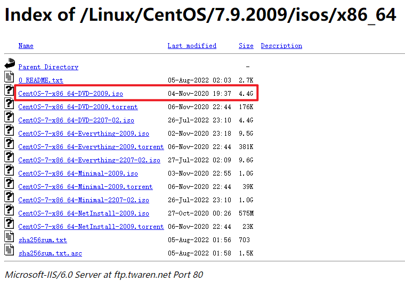The image size is (405, 289).
Task: Open CentOS-7-x86_64-DVD-2009.torrent link
Action: (x=78, y=107)
